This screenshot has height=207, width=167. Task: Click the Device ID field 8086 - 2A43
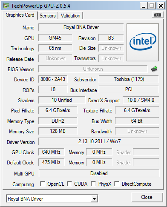tap(53, 79)
